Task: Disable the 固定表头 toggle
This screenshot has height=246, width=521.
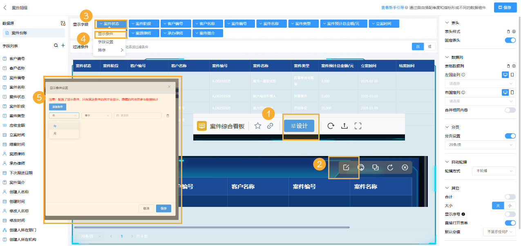Action: tap(510, 40)
